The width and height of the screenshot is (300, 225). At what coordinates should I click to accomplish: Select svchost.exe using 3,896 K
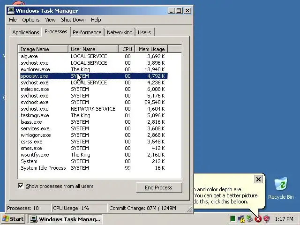[x=94, y=63]
